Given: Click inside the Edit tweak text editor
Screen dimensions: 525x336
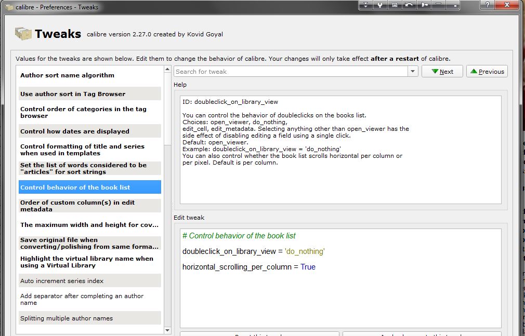Looking at the screenshot, I should click(340, 296).
